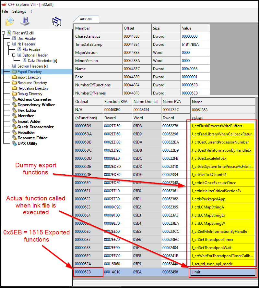Select export J_crtGetTickCount64

point(223,175)
